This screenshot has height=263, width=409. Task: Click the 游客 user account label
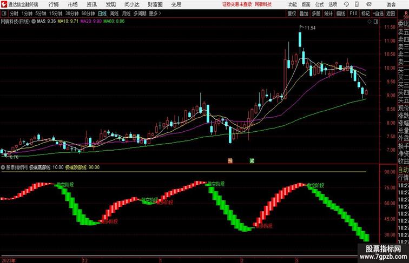(391, 4)
